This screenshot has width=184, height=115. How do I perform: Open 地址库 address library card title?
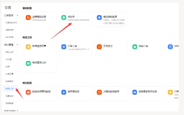(71, 17)
